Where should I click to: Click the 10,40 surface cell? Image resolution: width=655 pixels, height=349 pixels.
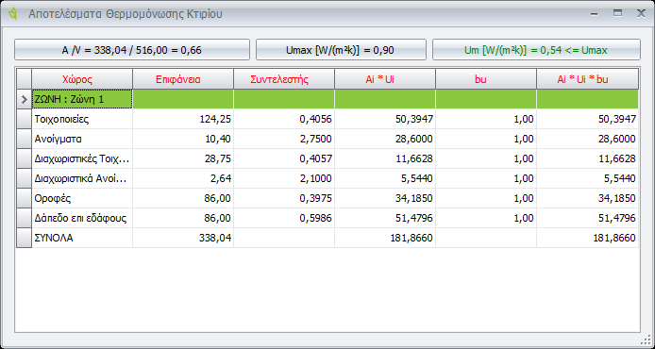click(183, 139)
